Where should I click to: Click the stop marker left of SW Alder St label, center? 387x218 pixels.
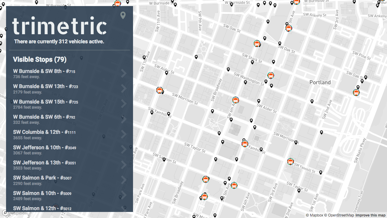tap(259, 101)
